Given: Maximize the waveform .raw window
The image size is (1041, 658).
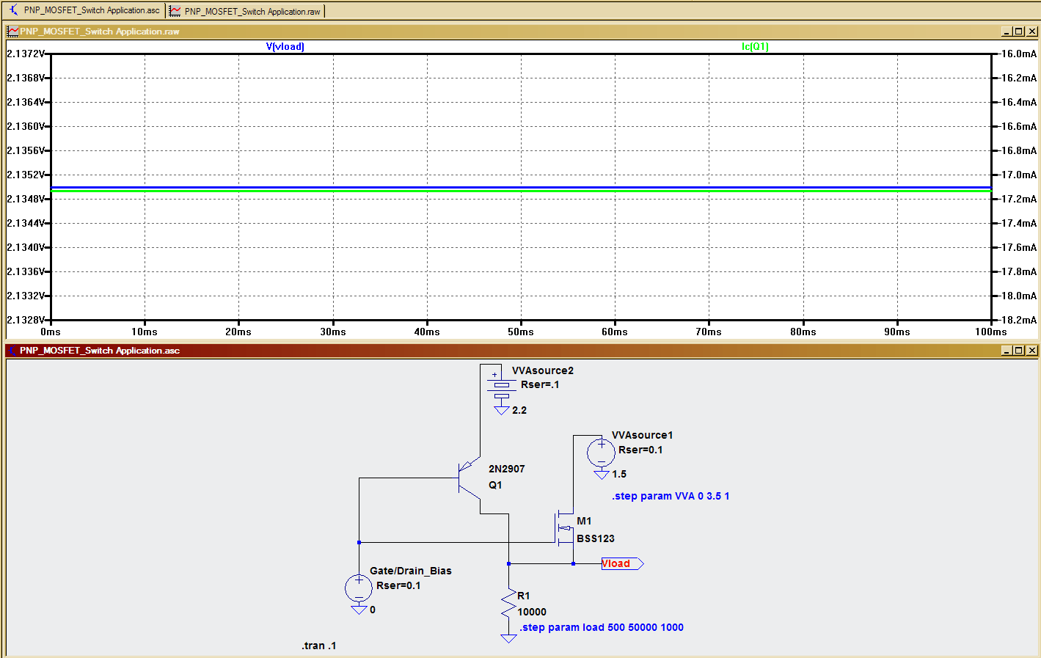Looking at the screenshot, I should tap(1018, 32).
